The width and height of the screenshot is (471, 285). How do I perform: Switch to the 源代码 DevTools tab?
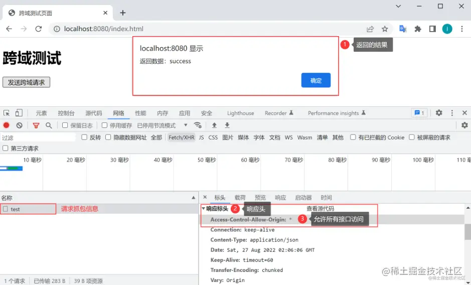click(94, 113)
